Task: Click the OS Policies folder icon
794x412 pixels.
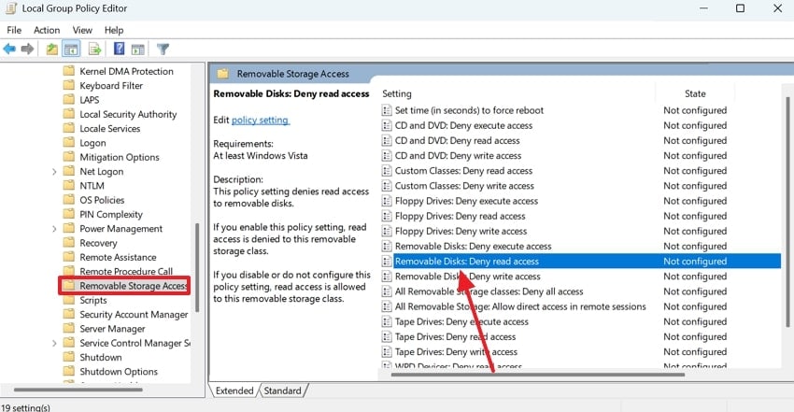Action: (68, 199)
